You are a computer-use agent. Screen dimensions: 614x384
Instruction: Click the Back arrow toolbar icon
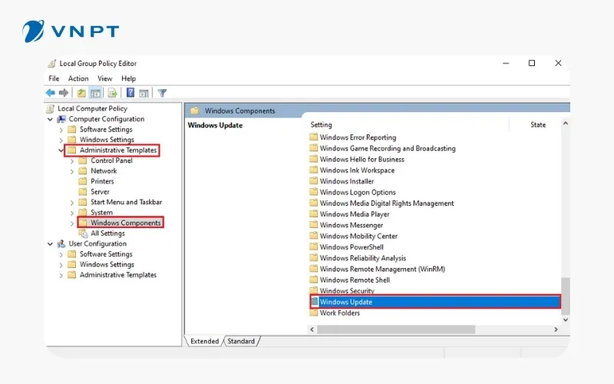point(51,93)
